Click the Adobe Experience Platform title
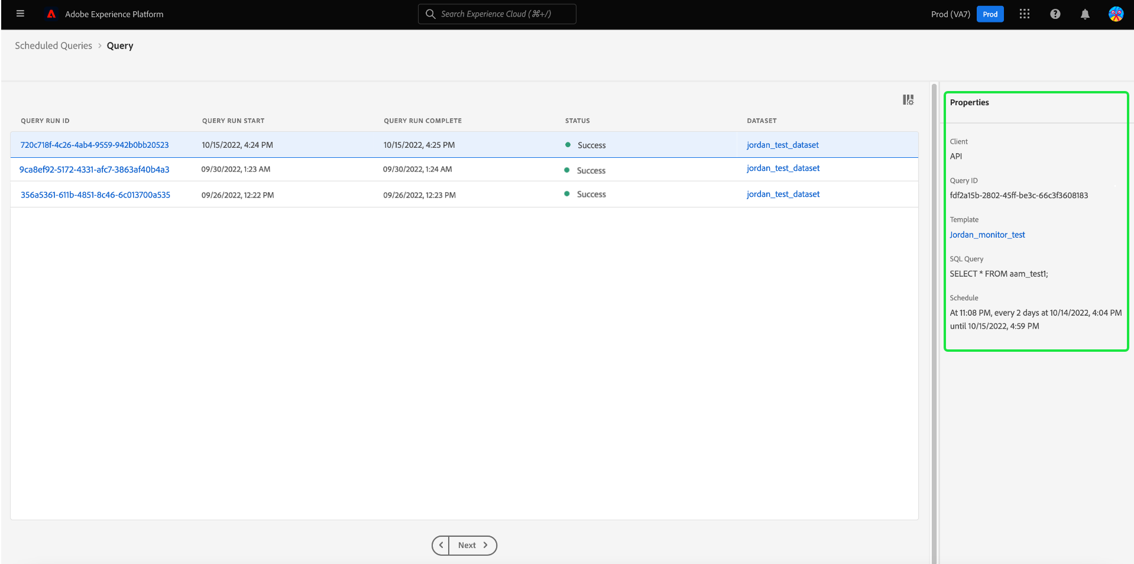Image resolution: width=1134 pixels, height=564 pixels. coord(114,14)
